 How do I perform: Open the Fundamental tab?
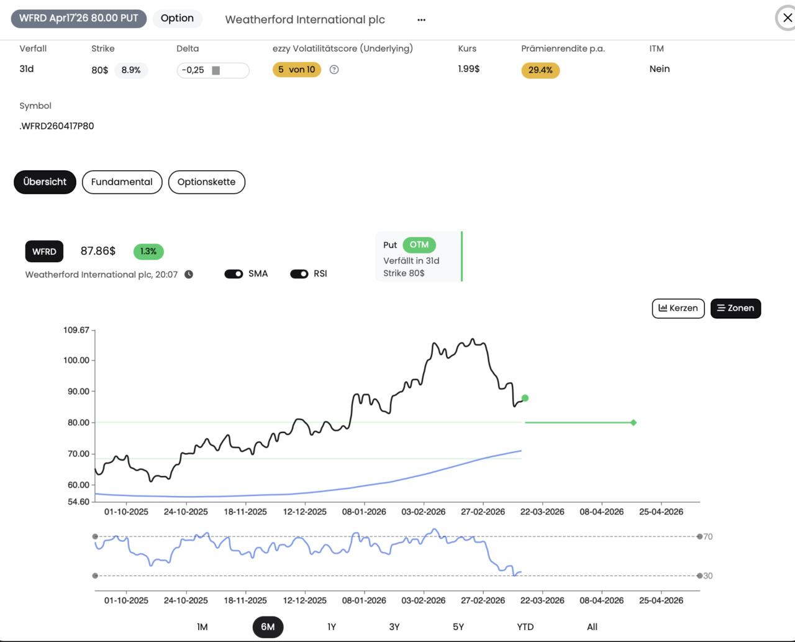122,182
